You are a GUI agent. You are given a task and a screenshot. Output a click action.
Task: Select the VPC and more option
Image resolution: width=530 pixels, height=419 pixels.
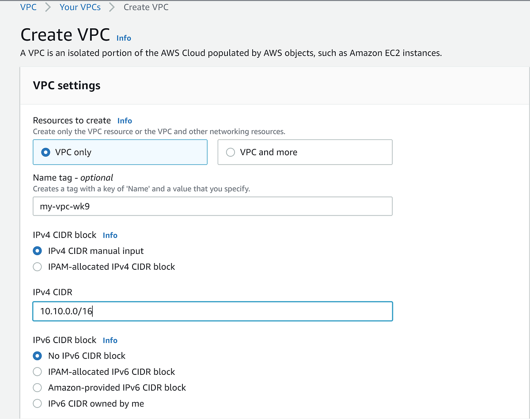click(x=230, y=152)
